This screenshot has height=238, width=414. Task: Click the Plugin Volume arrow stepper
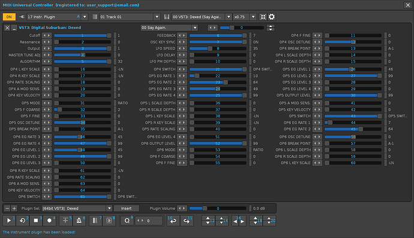[182, 209]
